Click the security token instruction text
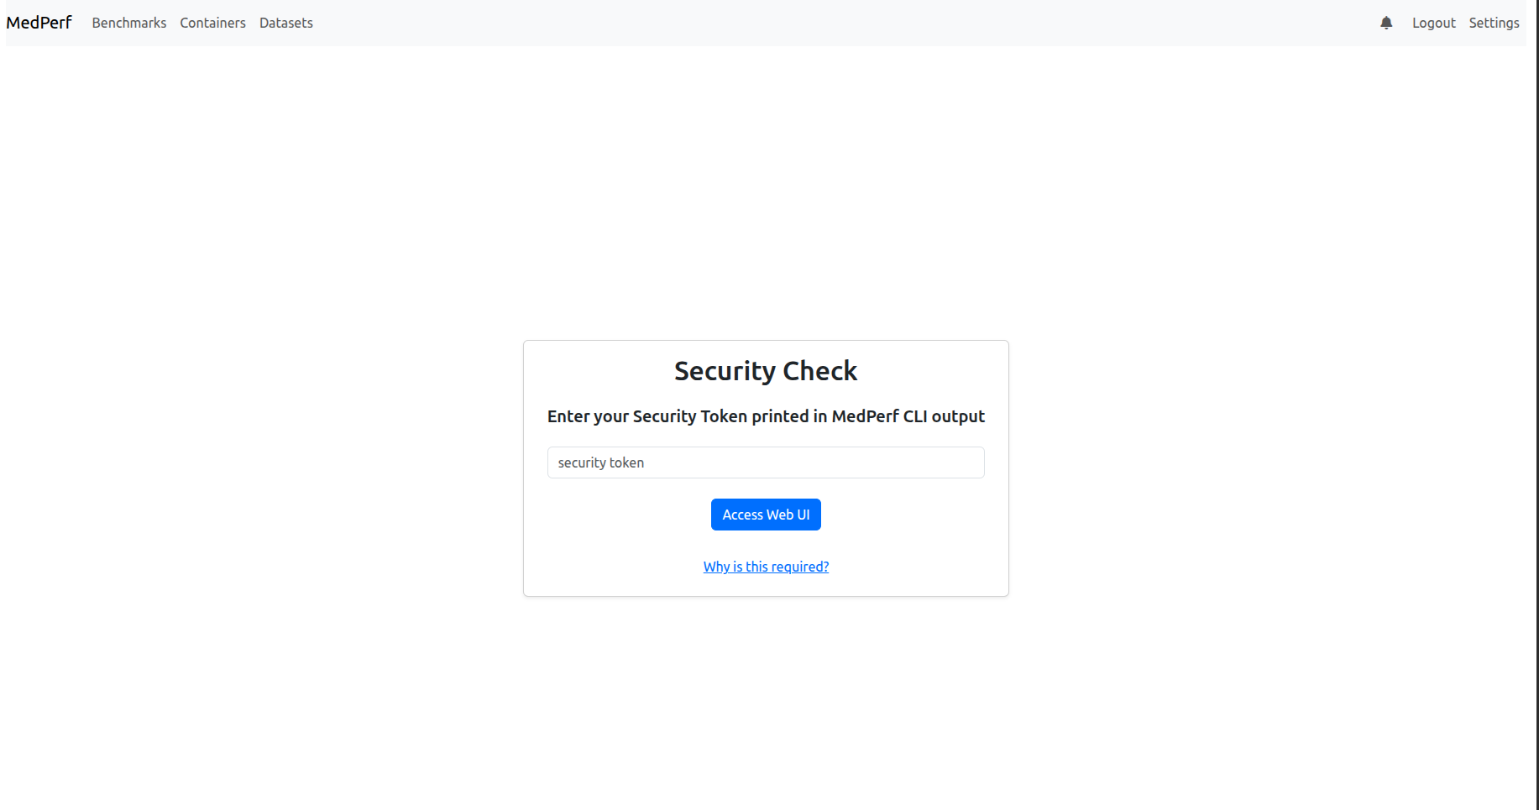This screenshot has width=1539, height=810. tap(766, 416)
